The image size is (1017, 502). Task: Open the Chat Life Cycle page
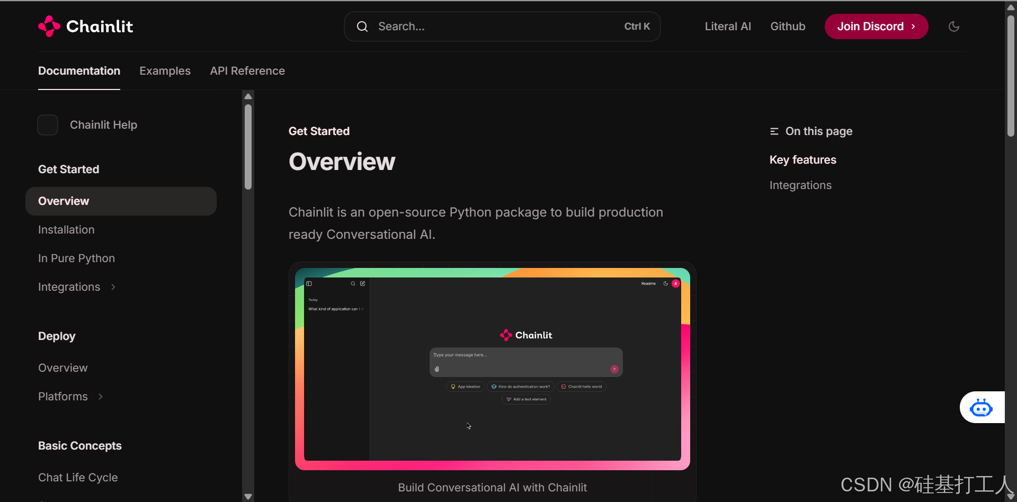[78, 478]
